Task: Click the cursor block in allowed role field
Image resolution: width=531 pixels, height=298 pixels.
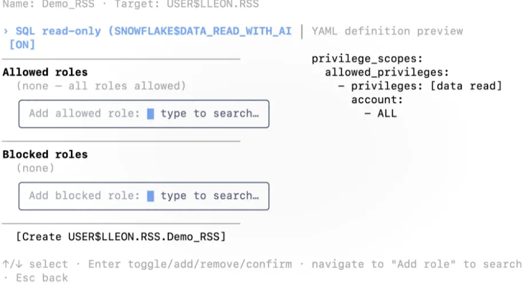Action: point(151,114)
